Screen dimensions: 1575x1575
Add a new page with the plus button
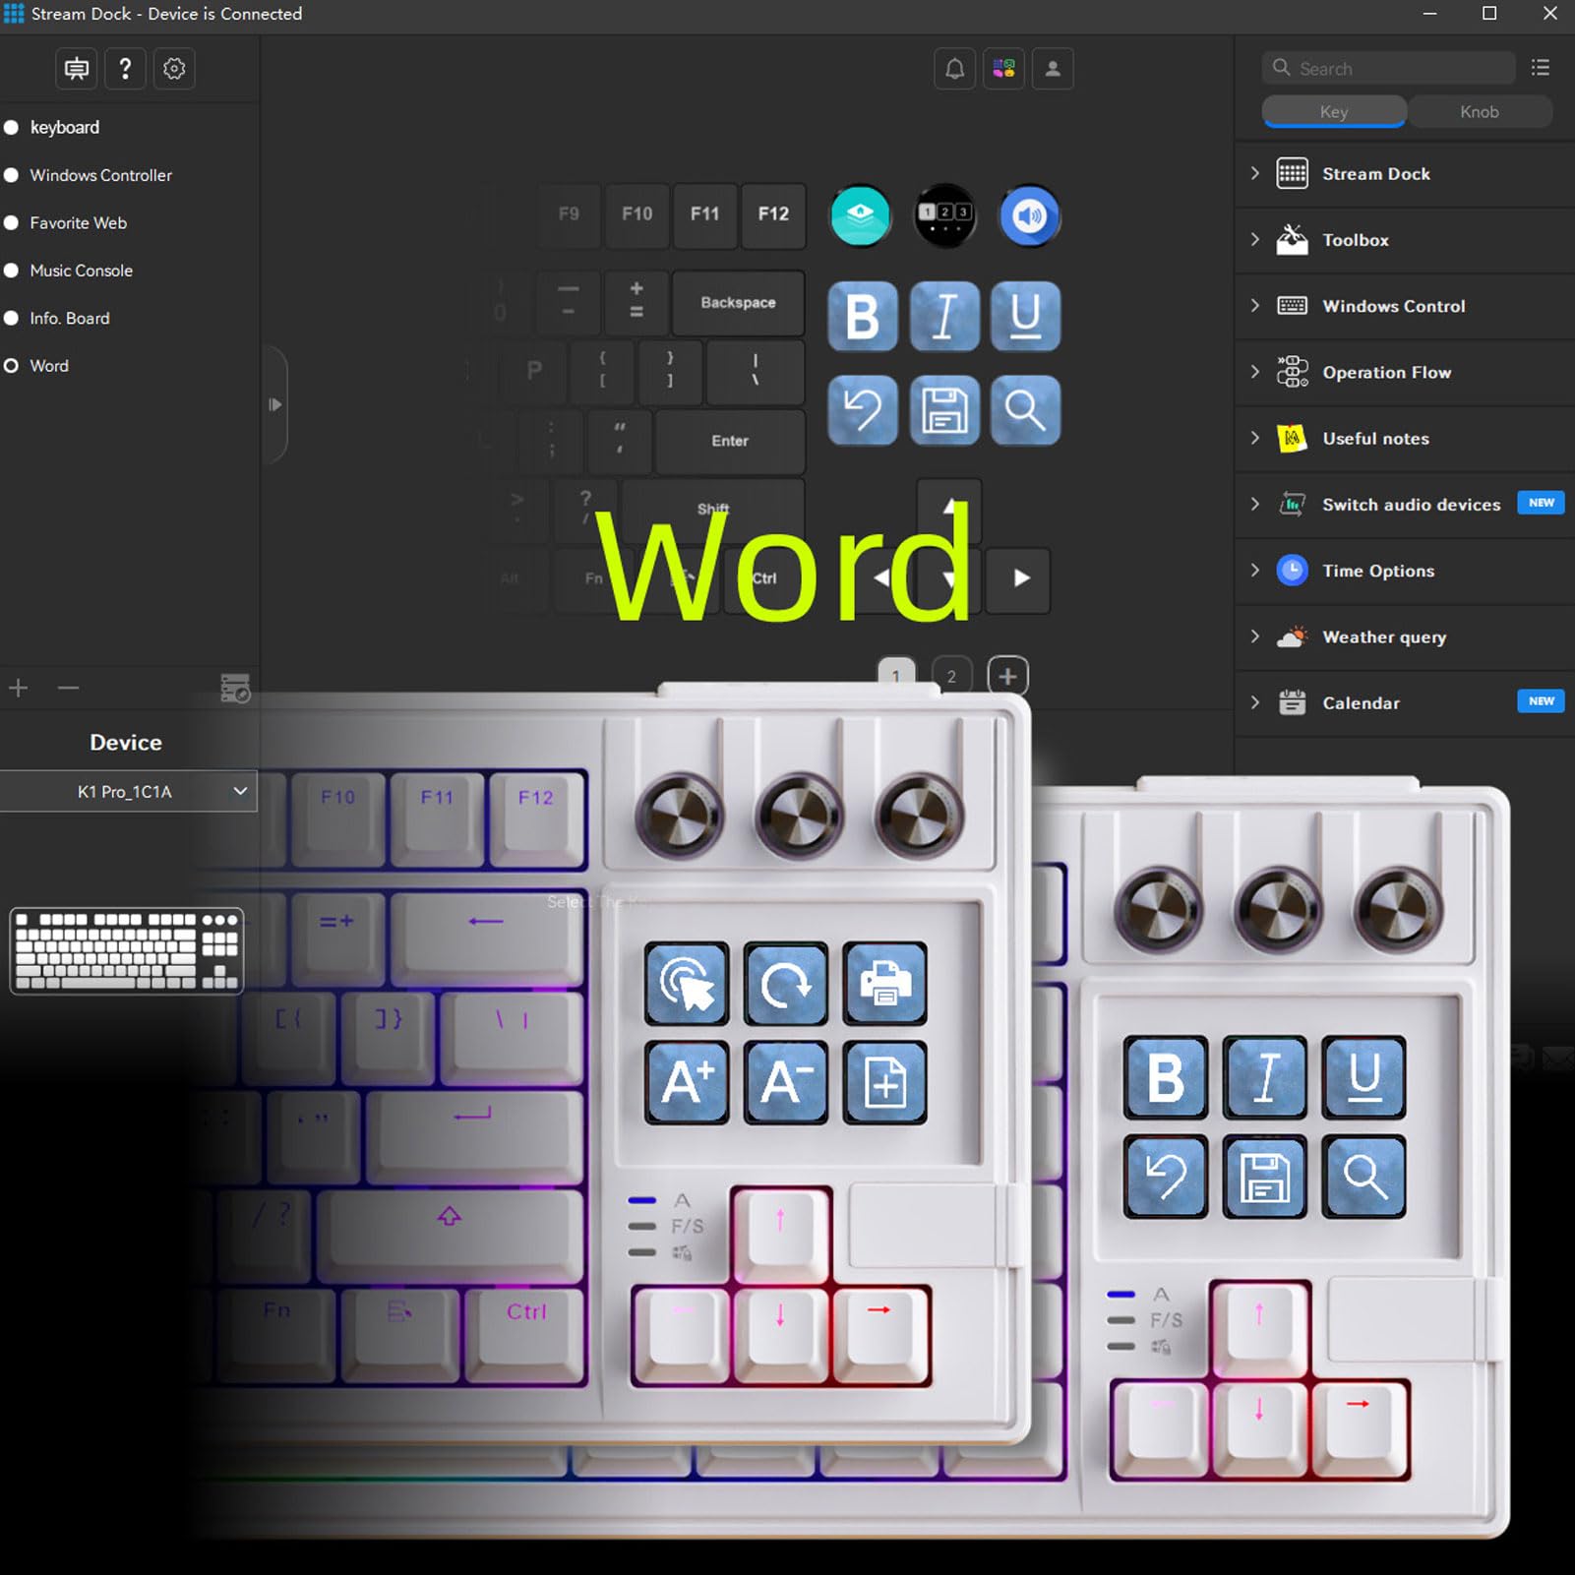[x=1007, y=676]
